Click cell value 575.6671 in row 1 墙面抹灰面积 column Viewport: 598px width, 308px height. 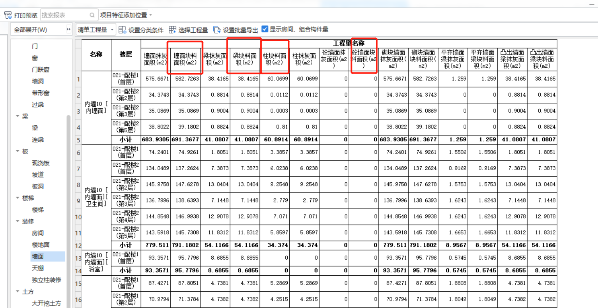[x=156, y=79]
